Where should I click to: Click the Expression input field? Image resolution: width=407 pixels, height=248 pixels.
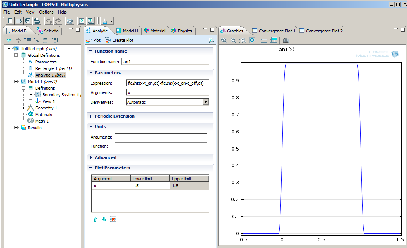click(168, 83)
